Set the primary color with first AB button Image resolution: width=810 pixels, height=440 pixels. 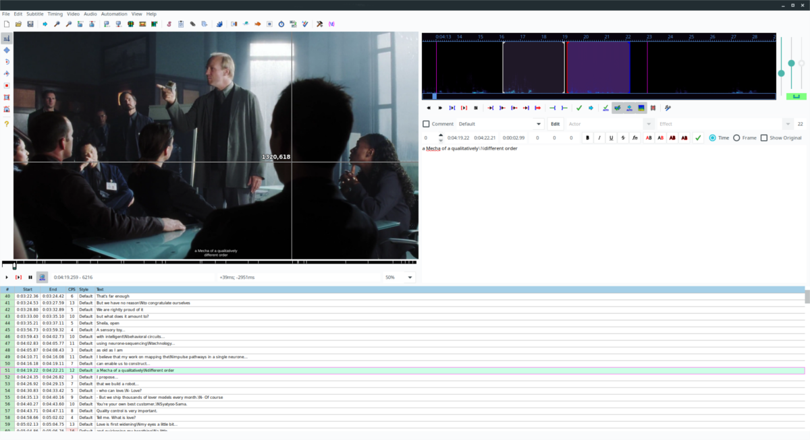coord(649,138)
